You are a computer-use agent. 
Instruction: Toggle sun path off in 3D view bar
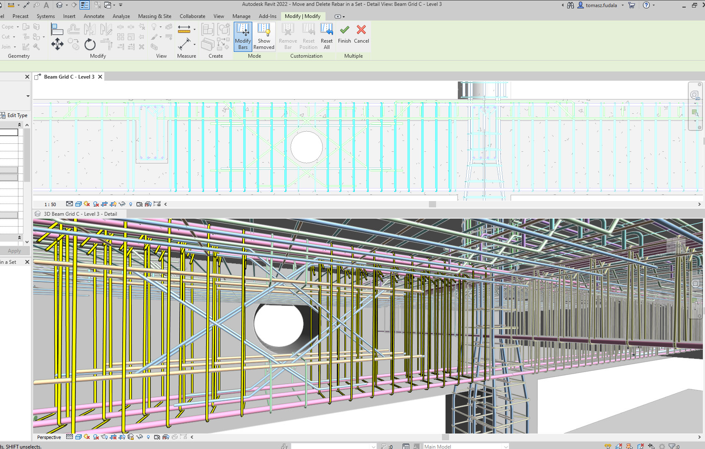87,437
